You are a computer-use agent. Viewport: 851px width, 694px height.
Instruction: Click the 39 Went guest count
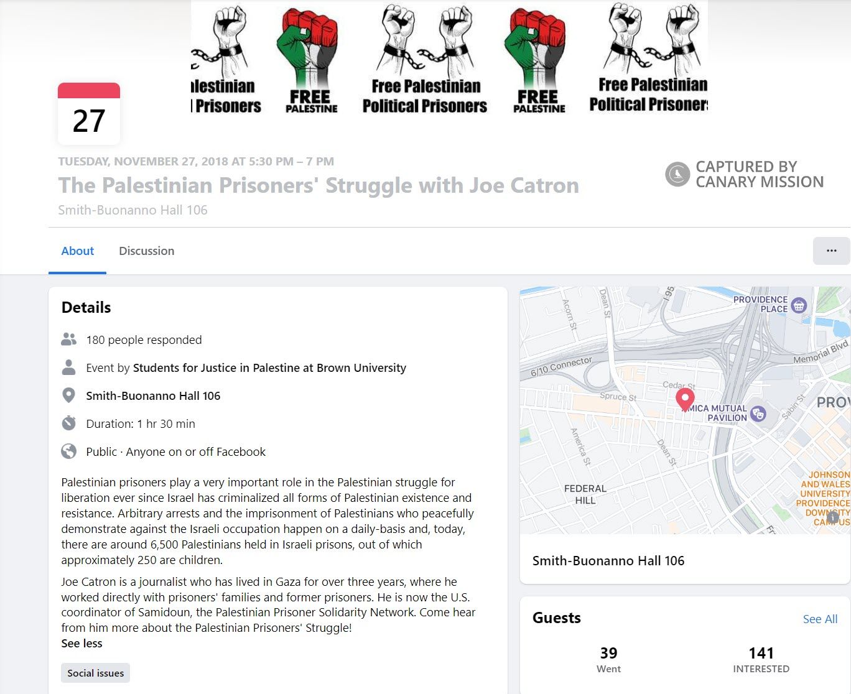pos(608,659)
